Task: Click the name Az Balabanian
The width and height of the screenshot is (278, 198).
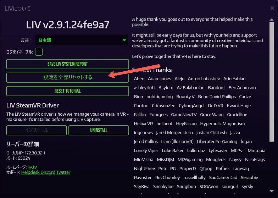Action: click(191, 88)
